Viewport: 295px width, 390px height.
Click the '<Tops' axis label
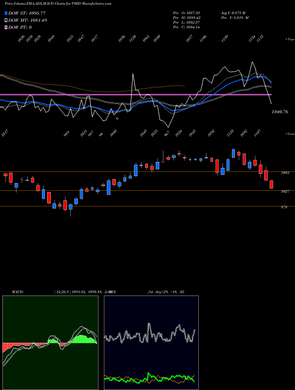pos(290,39)
